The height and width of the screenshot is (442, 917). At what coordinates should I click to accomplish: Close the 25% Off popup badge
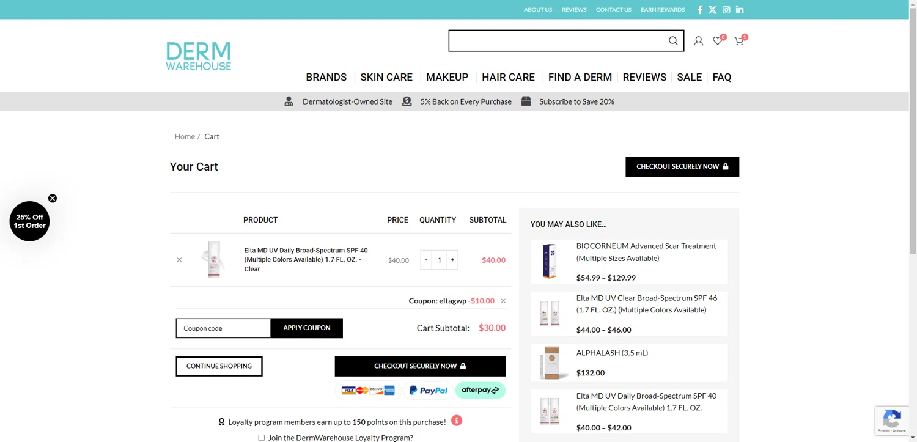click(x=53, y=198)
